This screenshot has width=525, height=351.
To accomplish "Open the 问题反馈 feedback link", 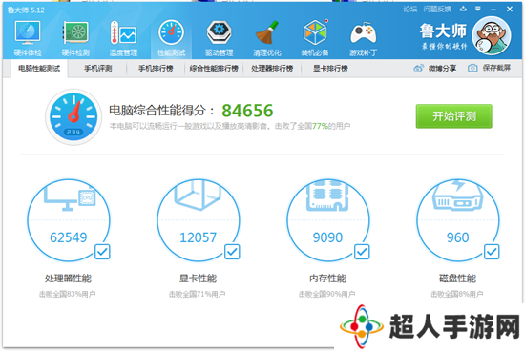I will pos(437,9).
